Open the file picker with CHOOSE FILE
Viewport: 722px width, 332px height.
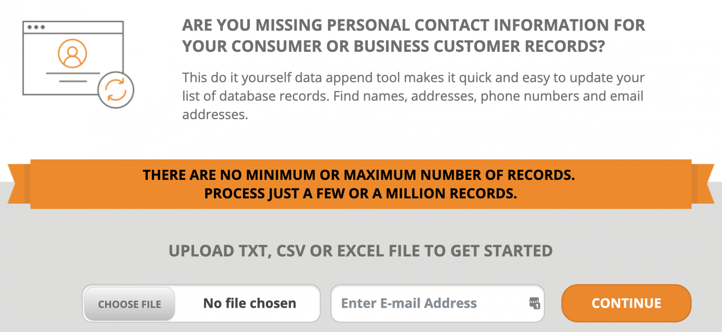[130, 304]
